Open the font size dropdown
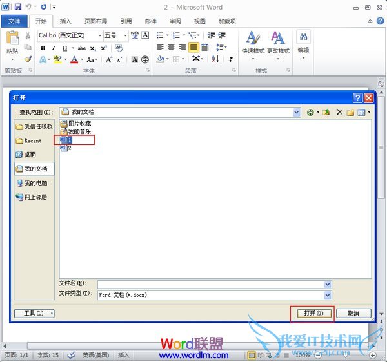 125,35
